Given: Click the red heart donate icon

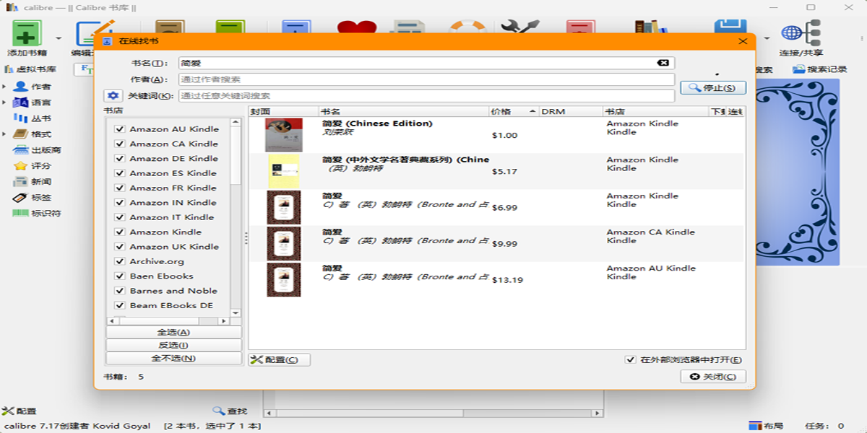Looking at the screenshot, I should pos(357,27).
